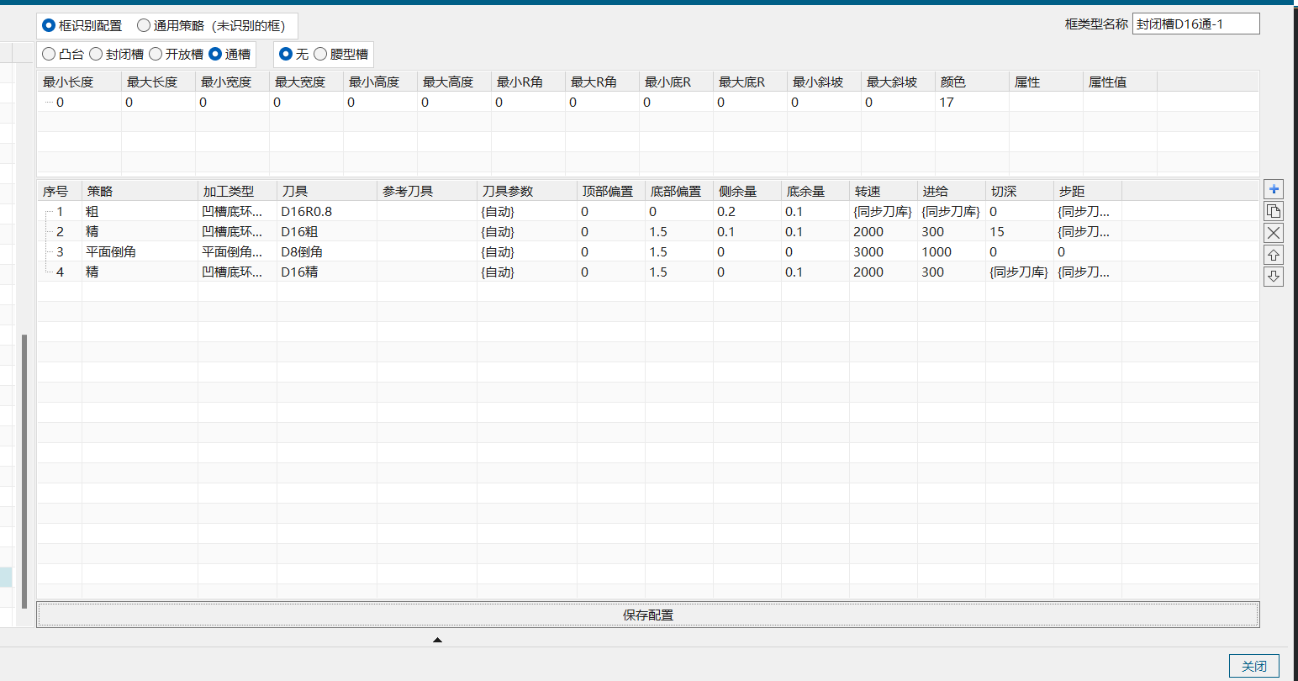This screenshot has height=681, width=1298.
Task: Click 侧余量 column header
Action: tap(747, 191)
